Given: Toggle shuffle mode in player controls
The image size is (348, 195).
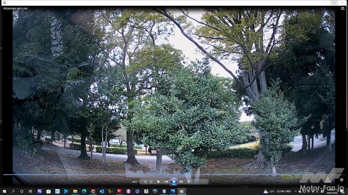Looking at the screenshot, I should point(145,182).
